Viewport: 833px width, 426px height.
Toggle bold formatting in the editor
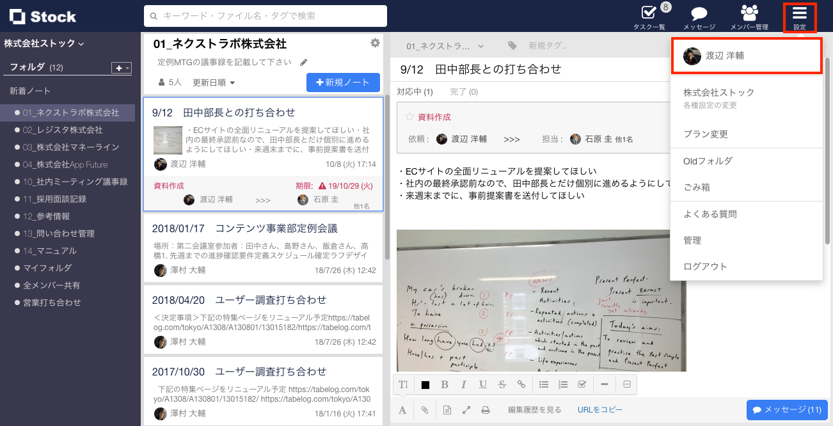pos(445,384)
